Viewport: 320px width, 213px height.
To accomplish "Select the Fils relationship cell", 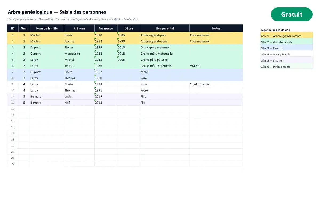I will coord(165,103).
